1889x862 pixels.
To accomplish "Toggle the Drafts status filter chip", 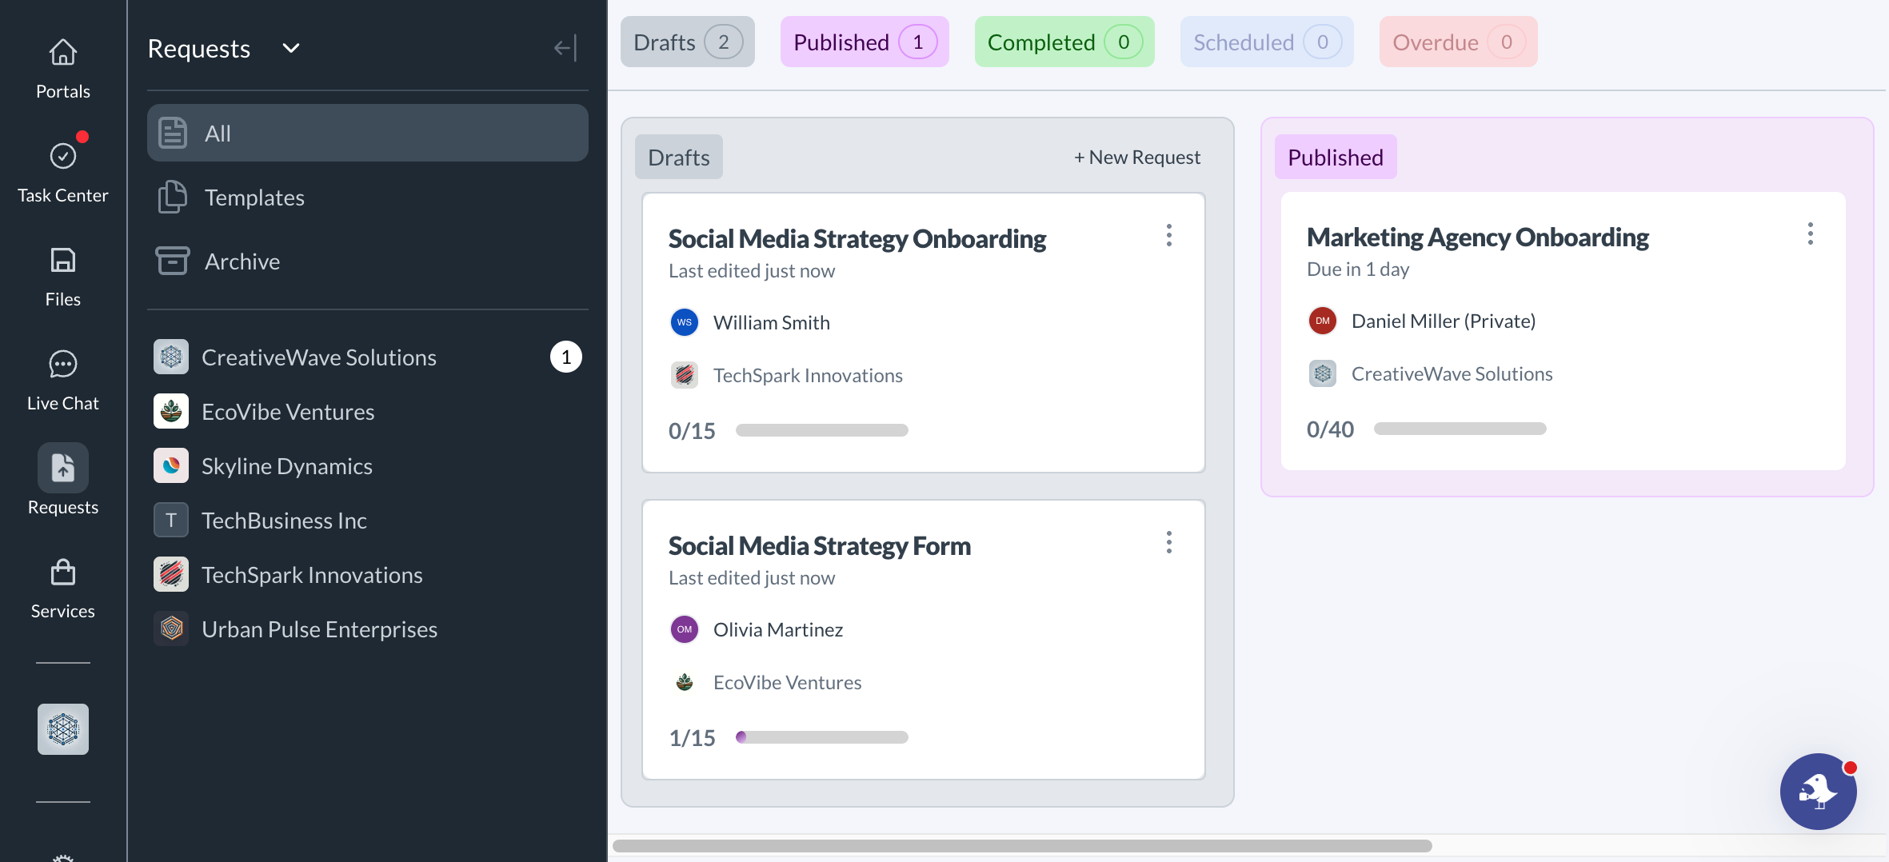I will coord(687,42).
